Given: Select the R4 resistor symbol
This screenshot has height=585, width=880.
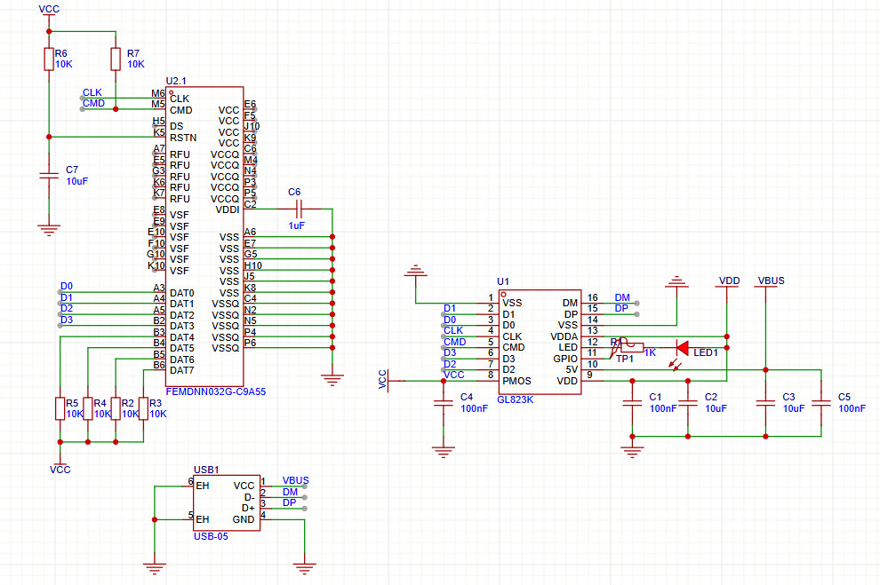Looking at the screenshot, I should pyautogui.click(x=87, y=408).
